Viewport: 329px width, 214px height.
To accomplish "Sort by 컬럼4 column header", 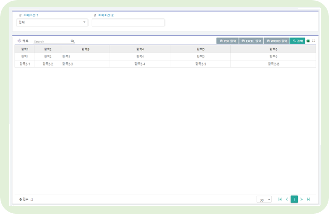I will point(140,49).
